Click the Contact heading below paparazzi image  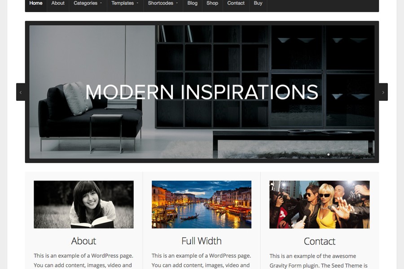[x=320, y=242]
